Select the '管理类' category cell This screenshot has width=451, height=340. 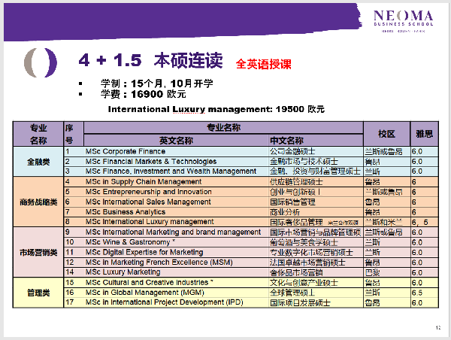[x=38, y=293]
